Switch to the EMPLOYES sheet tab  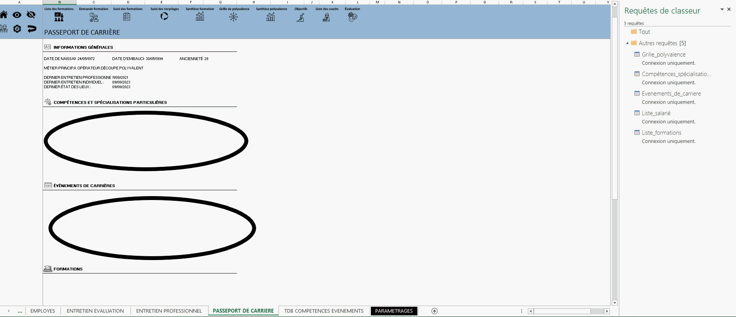click(x=43, y=311)
